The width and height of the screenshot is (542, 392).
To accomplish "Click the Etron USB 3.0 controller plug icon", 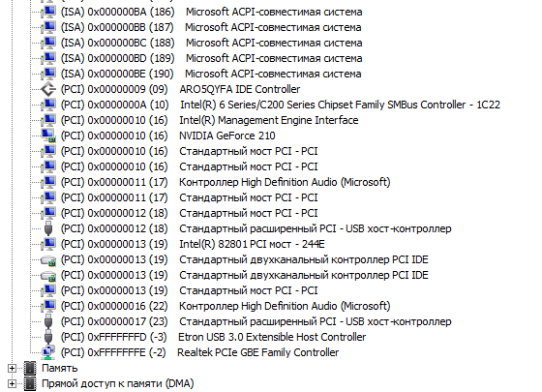I will click(x=48, y=337).
